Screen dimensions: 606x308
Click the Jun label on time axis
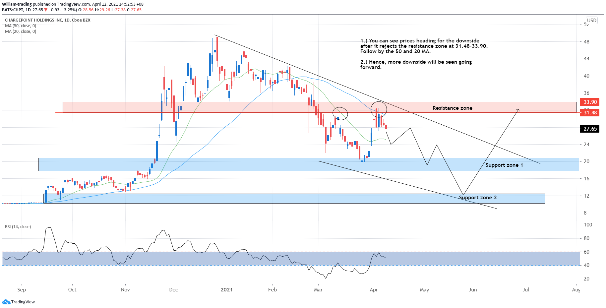[x=473, y=290]
